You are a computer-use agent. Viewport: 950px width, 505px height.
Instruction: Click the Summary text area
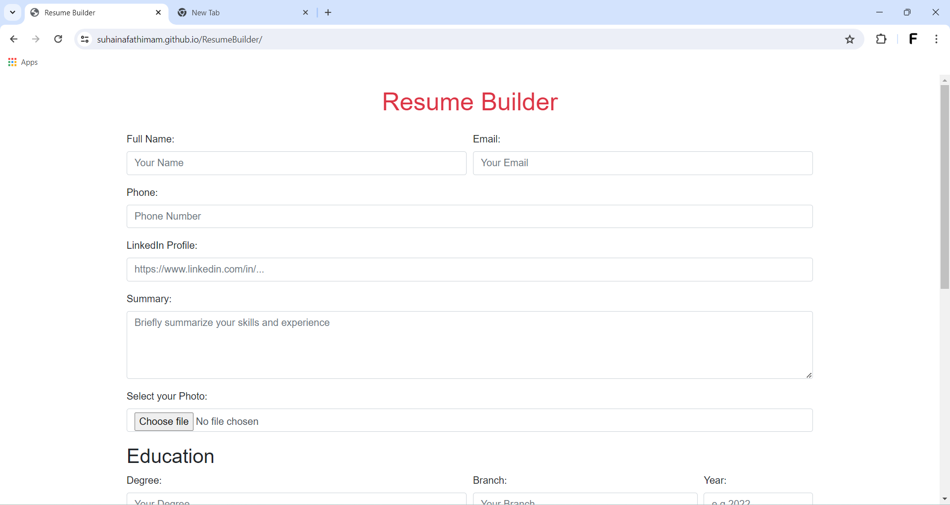pos(469,345)
